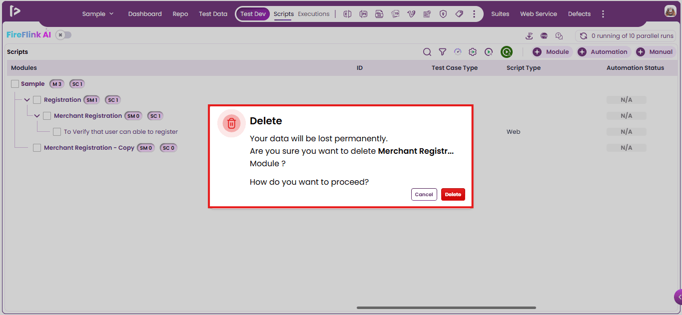Select Merchant Registration - Copy module name

89,148
